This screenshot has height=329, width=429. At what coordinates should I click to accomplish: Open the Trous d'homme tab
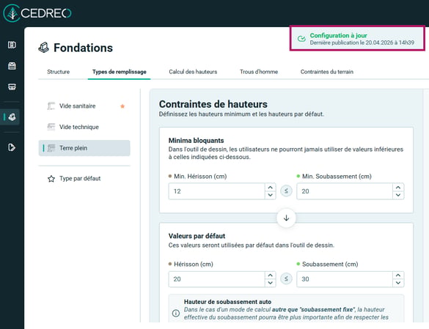coord(259,72)
